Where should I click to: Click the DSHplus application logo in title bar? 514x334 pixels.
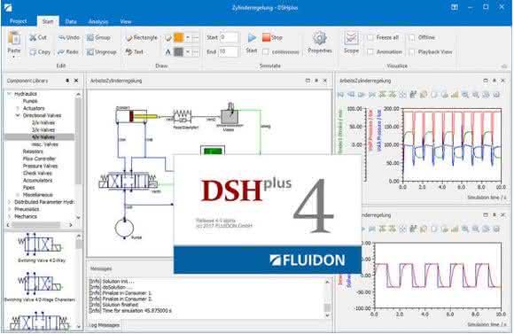[7, 7]
